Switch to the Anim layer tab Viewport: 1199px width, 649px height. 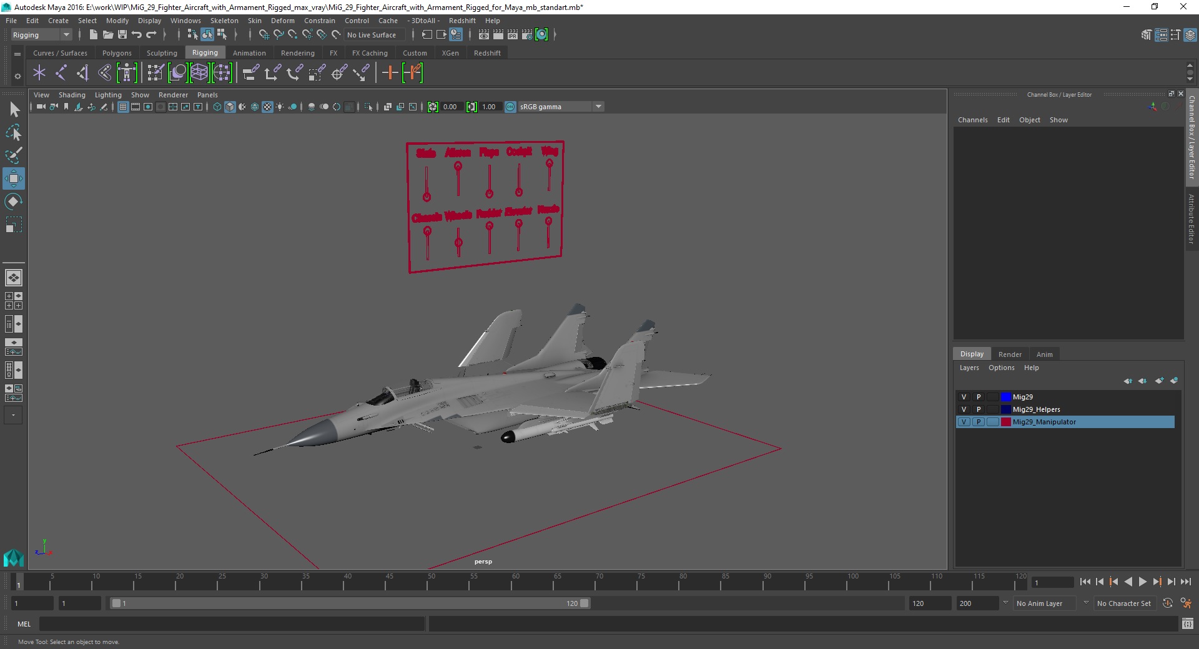click(1044, 354)
